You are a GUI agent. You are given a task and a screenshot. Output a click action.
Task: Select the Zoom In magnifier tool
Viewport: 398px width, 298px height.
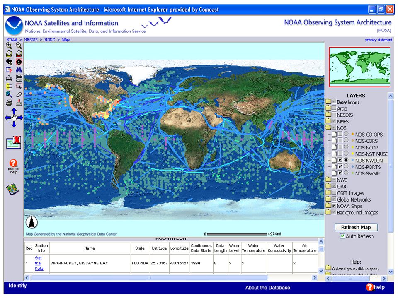pos(9,46)
